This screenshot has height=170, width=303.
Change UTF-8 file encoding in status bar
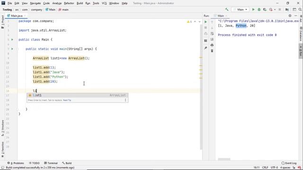(274, 168)
